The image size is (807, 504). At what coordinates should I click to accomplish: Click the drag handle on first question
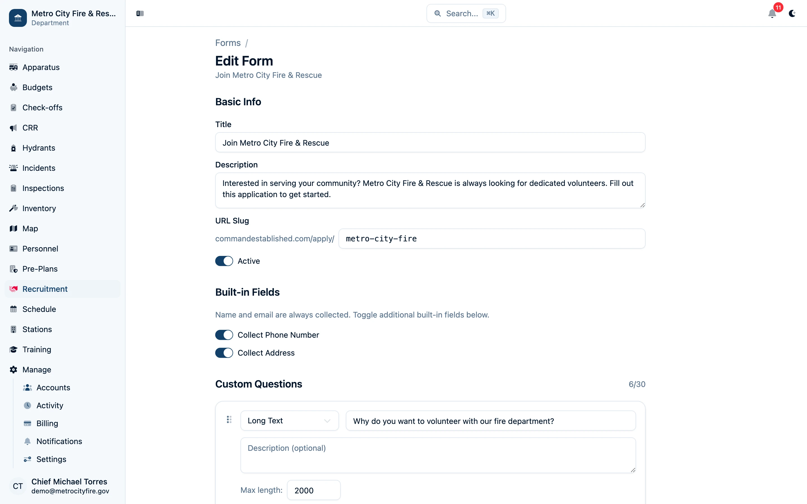pos(229,419)
